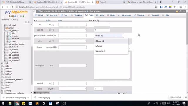
Task: Click the volume icon in system tray
Action: tap(157, 103)
